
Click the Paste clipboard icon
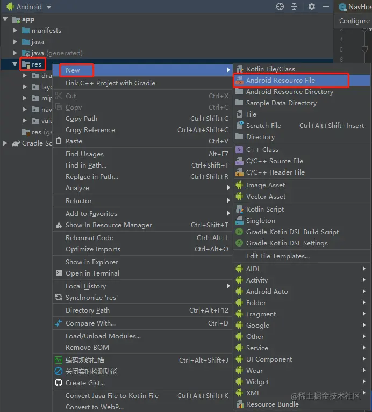click(59, 141)
